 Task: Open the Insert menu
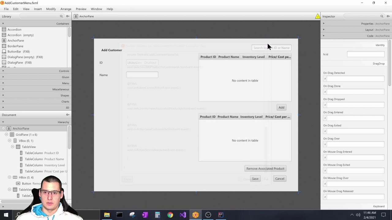pos(38,9)
